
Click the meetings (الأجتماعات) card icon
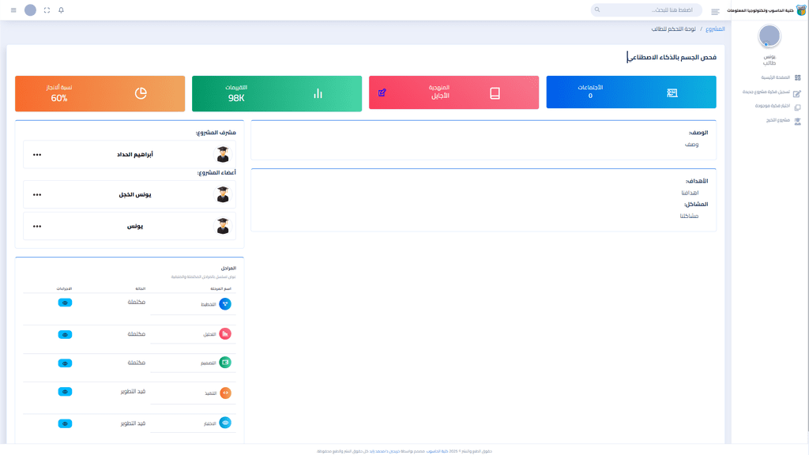[672, 93]
